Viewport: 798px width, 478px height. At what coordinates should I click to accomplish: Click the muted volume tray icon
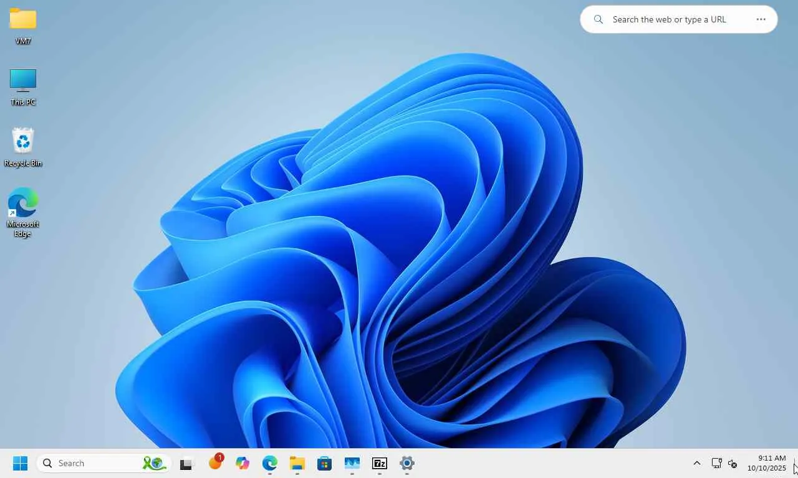(x=733, y=464)
